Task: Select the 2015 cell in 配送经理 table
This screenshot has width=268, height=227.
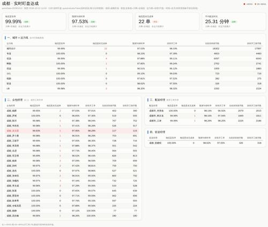Action: (x=258, y=111)
